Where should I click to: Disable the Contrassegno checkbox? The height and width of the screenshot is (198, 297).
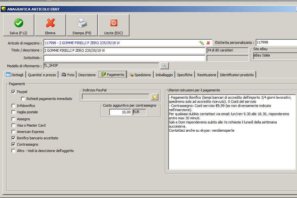13,144
